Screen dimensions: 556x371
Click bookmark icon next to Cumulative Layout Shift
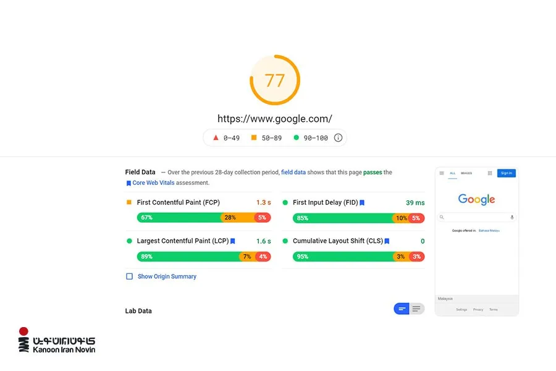click(x=387, y=241)
